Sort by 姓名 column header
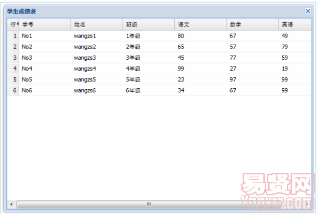Image resolution: width=318 pixels, height=214 pixels. 96,25
